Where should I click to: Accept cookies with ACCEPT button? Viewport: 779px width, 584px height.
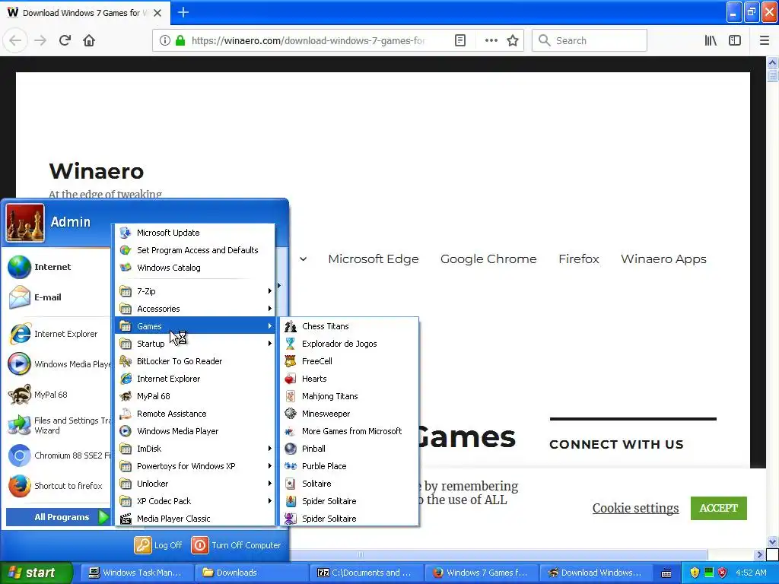pyautogui.click(x=718, y=508)
